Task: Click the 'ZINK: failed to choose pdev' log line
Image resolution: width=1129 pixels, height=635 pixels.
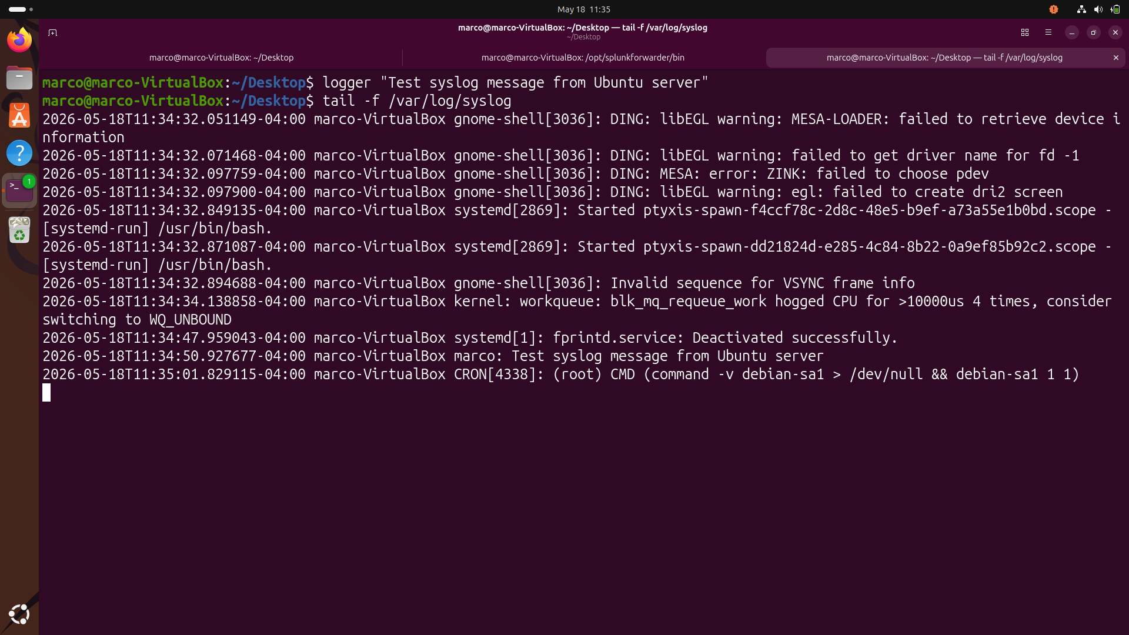Action: (516, 173)
